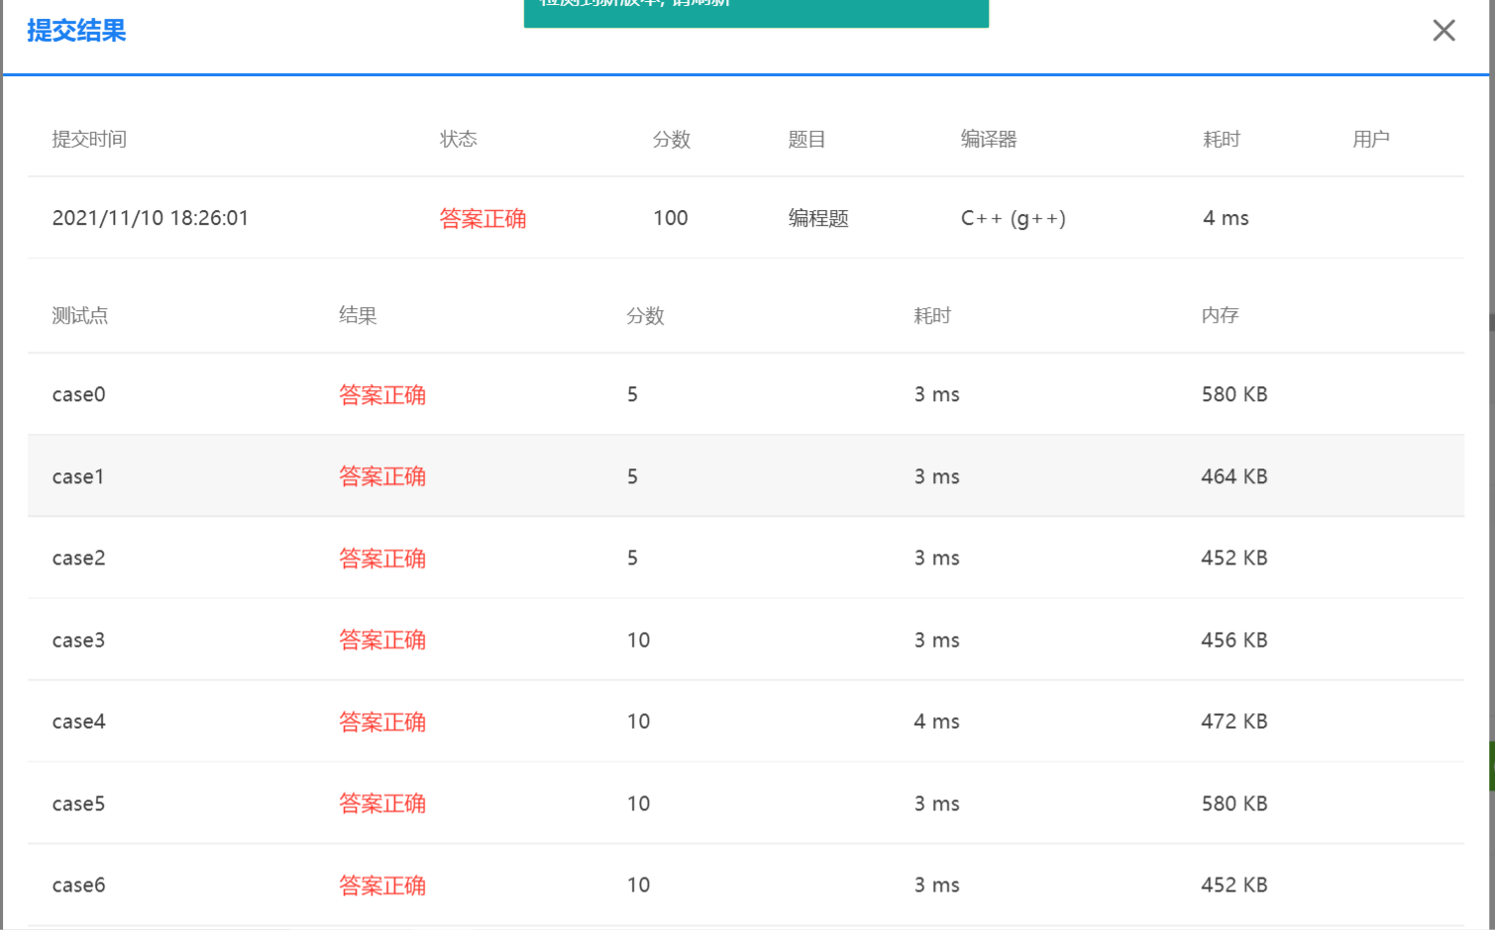Screen dimensions: 1495x930
Task: Select the submission timestamp 2021/11/10 18:26:01
Action: [x=150, y=218]
